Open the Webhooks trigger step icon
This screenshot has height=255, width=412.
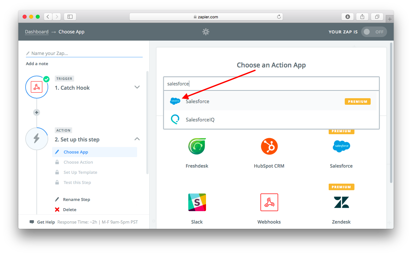[x=37, y=87]
